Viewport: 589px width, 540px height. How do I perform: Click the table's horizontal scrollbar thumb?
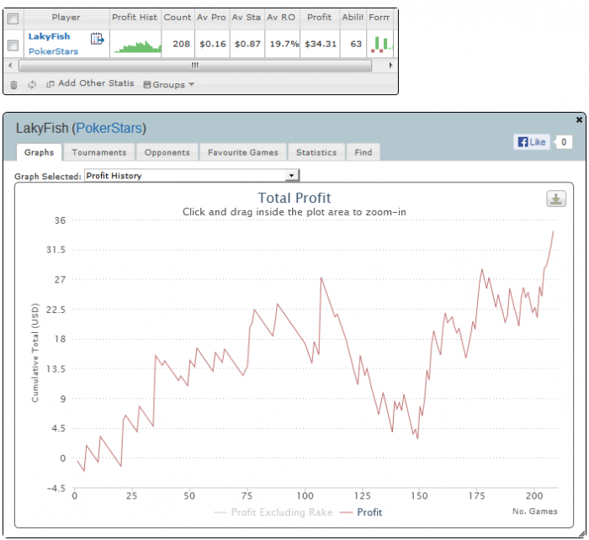[x=195, y=66]
